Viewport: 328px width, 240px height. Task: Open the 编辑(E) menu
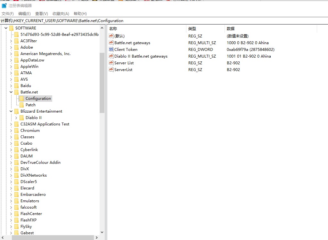click(x=24, y=13)
